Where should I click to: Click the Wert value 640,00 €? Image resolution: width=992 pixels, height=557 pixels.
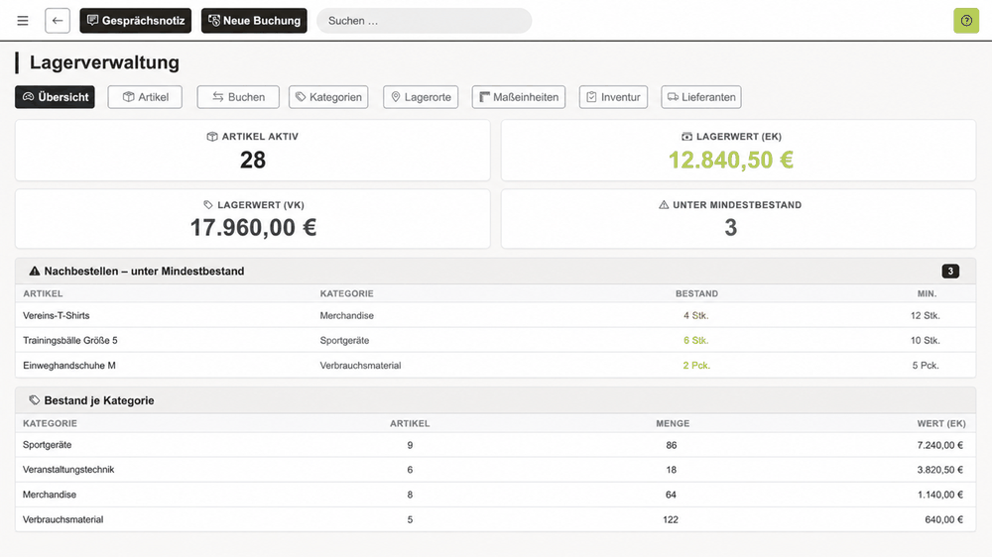(x=944, y=519)
